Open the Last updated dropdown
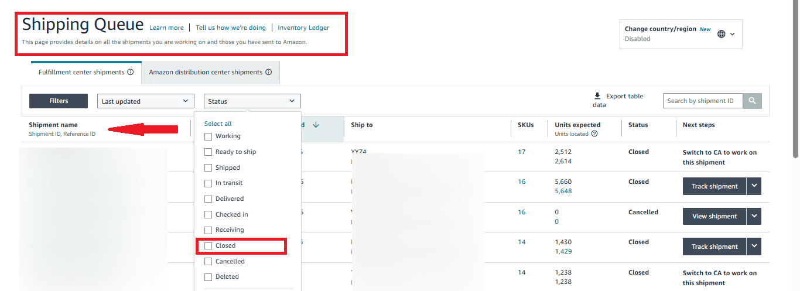This screenshot has height=291, width=800. (146, 101)
